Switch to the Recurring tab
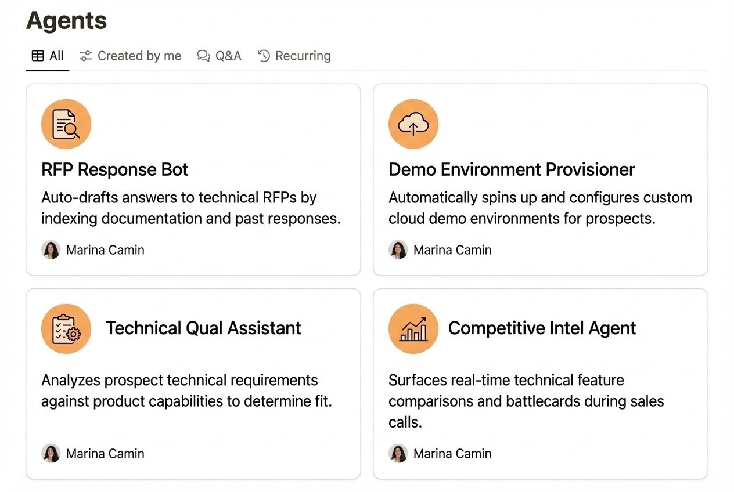The image size is (734, 492). click(303, 55)
